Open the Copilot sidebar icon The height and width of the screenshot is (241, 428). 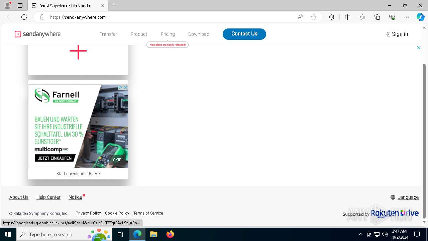coord(420,17)
